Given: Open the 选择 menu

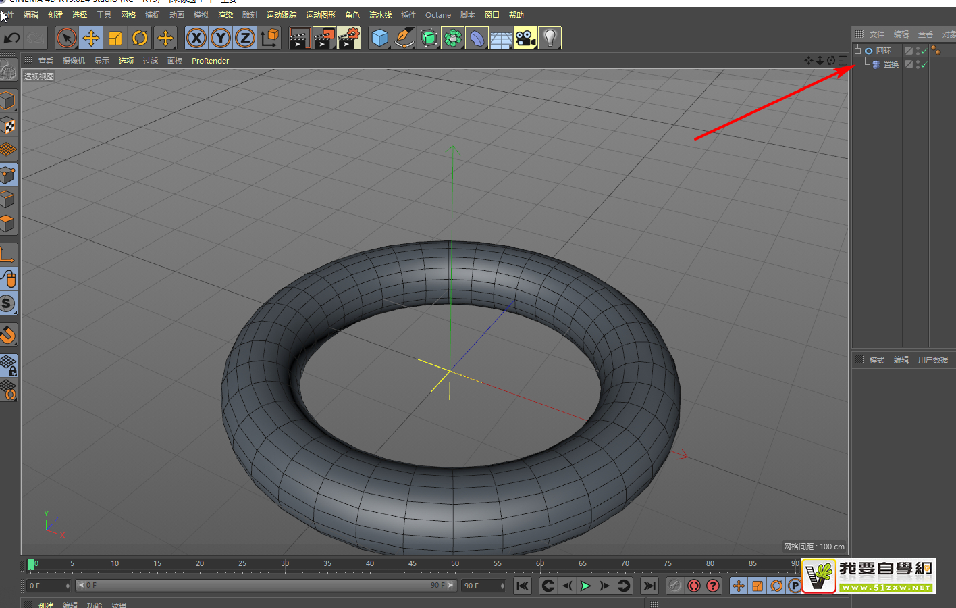Looking at the screenshot, I should (80, 15).
